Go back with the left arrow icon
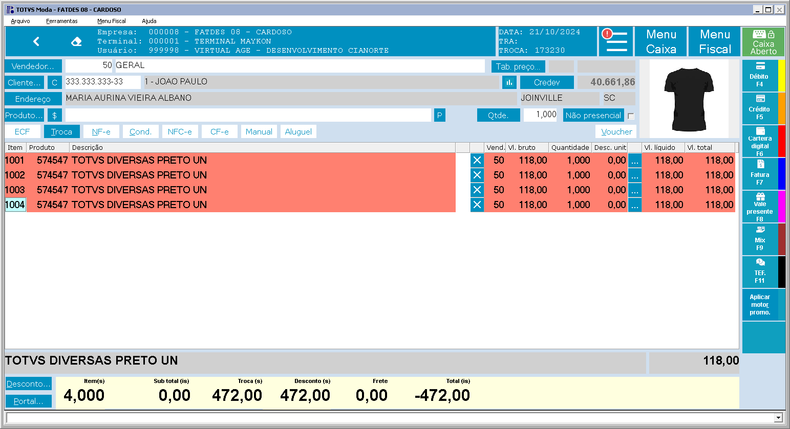The width and height of the screenshot is (790, 429). (x=36, y=41)
